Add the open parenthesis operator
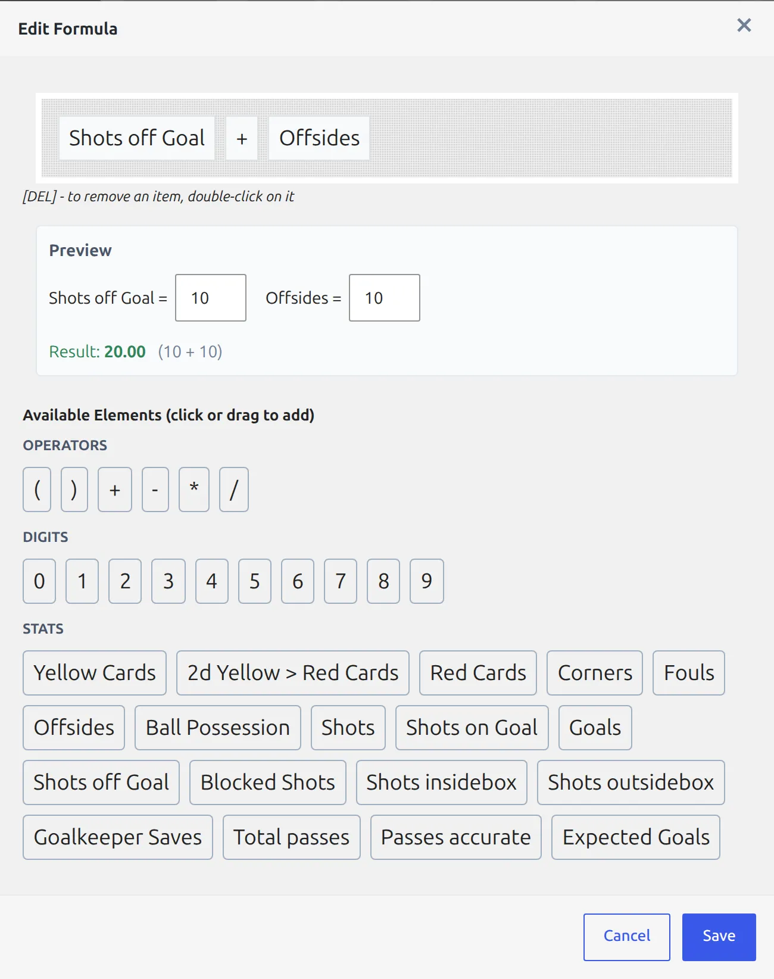774x979 pixels. pyautogui.click(x=37, y=489)
